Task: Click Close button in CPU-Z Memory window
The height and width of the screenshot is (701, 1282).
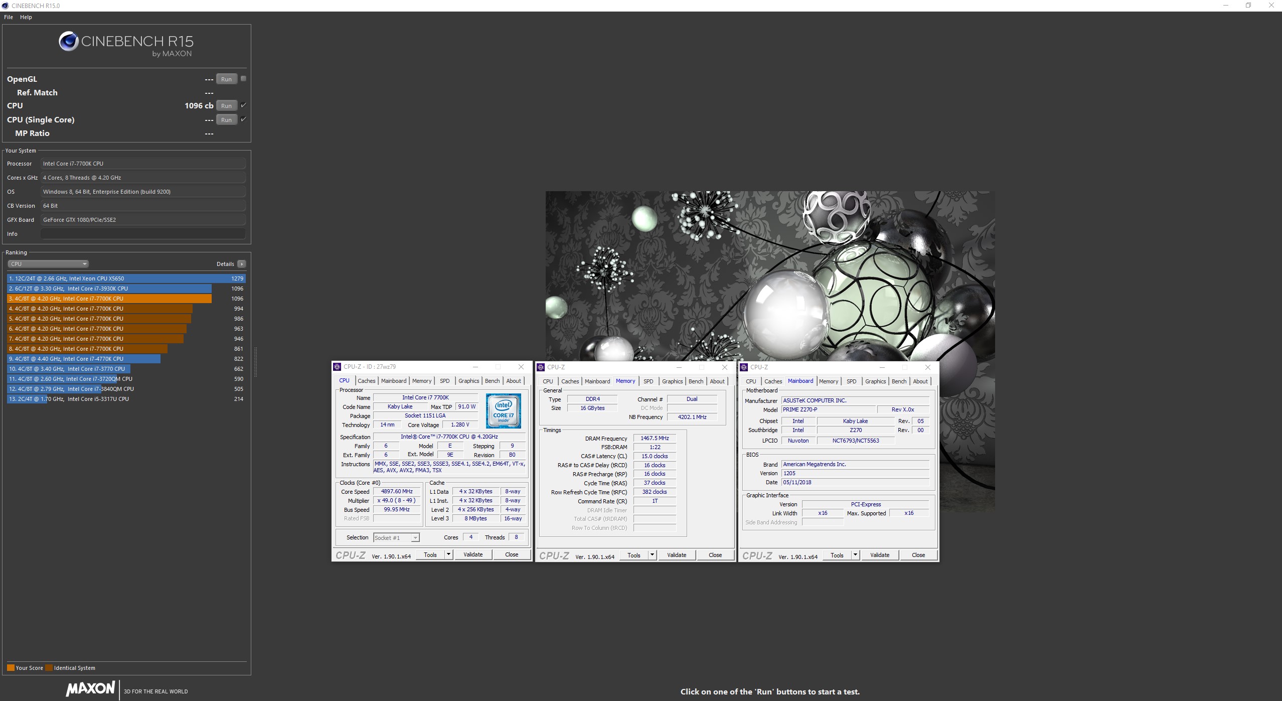Action: (x=715, y=555)
